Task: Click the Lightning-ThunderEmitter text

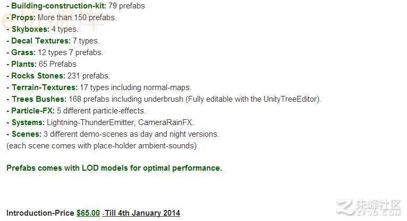Action: (90, 122)
